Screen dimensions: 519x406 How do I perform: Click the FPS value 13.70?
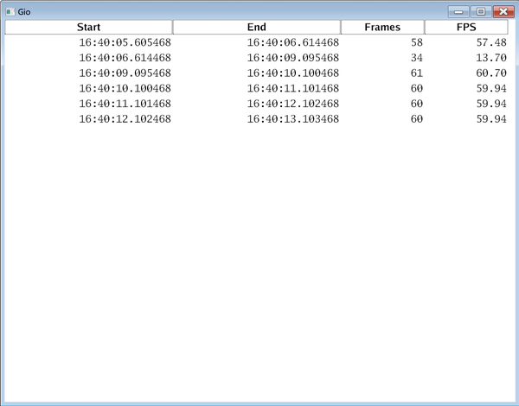tap(490, 57)
